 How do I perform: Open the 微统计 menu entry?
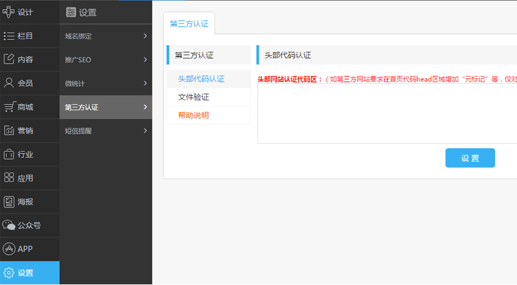105,83
